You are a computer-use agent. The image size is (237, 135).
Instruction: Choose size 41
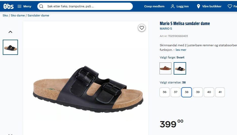point(220,92)
